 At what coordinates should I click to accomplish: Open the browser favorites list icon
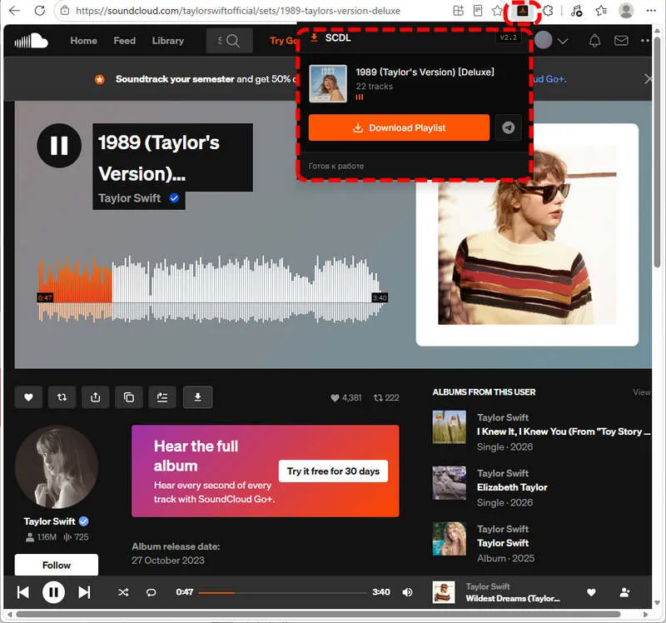[600, 11]
